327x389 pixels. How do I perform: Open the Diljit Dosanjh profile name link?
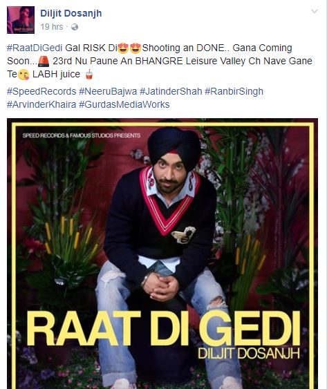pos(71,13)
